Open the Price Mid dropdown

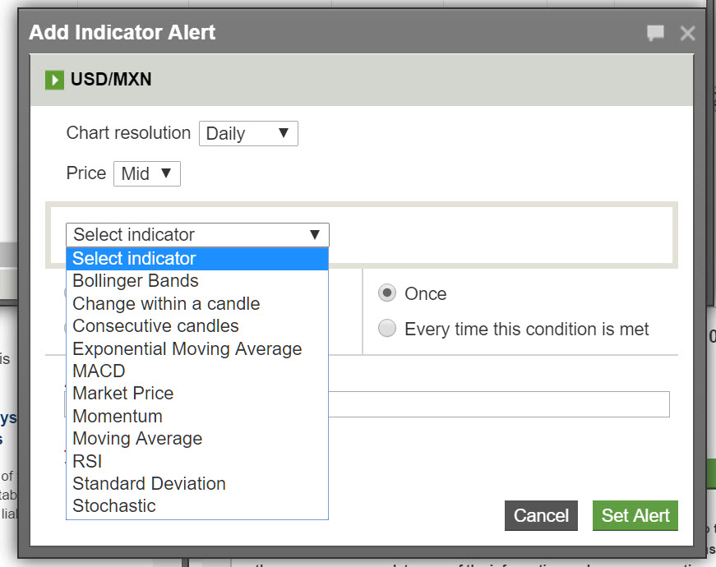coord(146,173)
